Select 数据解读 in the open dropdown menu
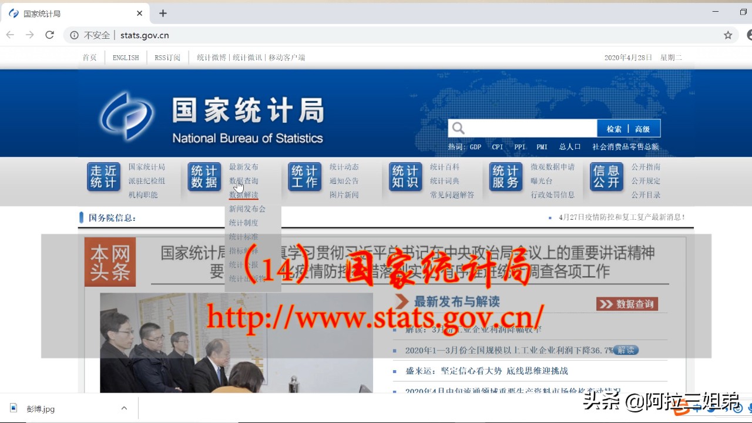This screenshot has height=423, width=752. [243, 194]
